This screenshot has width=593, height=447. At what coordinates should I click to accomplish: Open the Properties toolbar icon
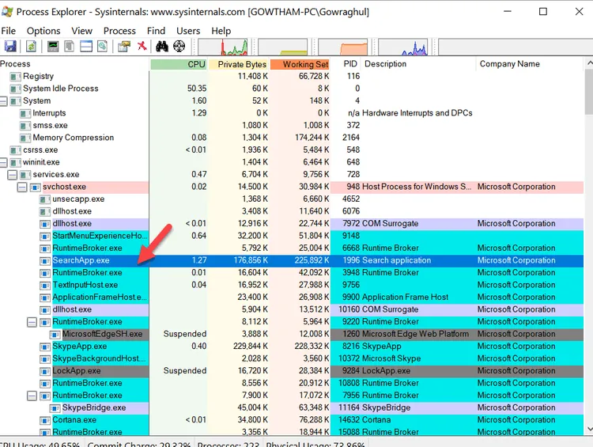(124, 46)
